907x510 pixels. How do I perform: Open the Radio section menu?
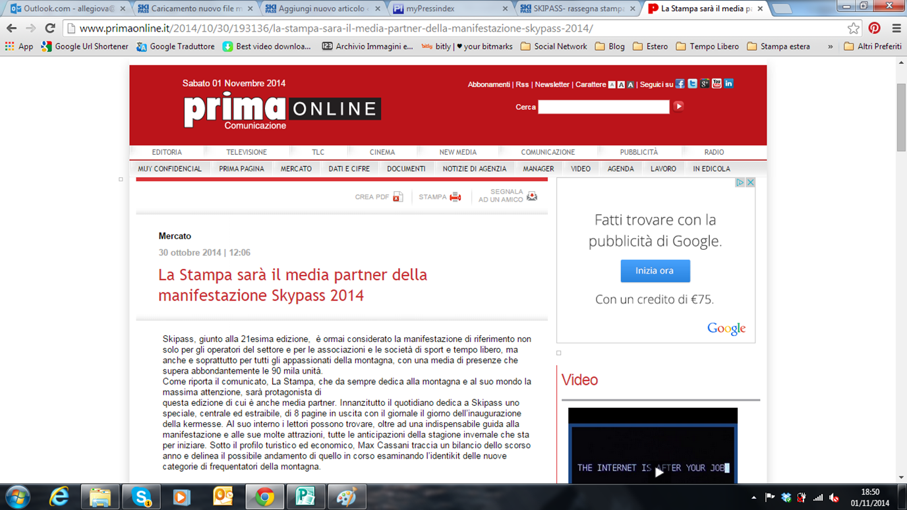click(714, 152)
